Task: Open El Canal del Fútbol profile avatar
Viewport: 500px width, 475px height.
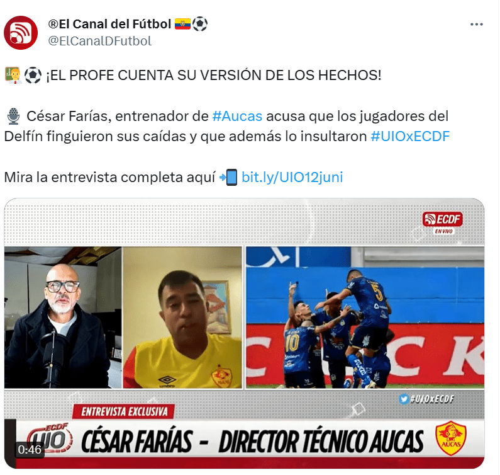Action: point(21,33)
